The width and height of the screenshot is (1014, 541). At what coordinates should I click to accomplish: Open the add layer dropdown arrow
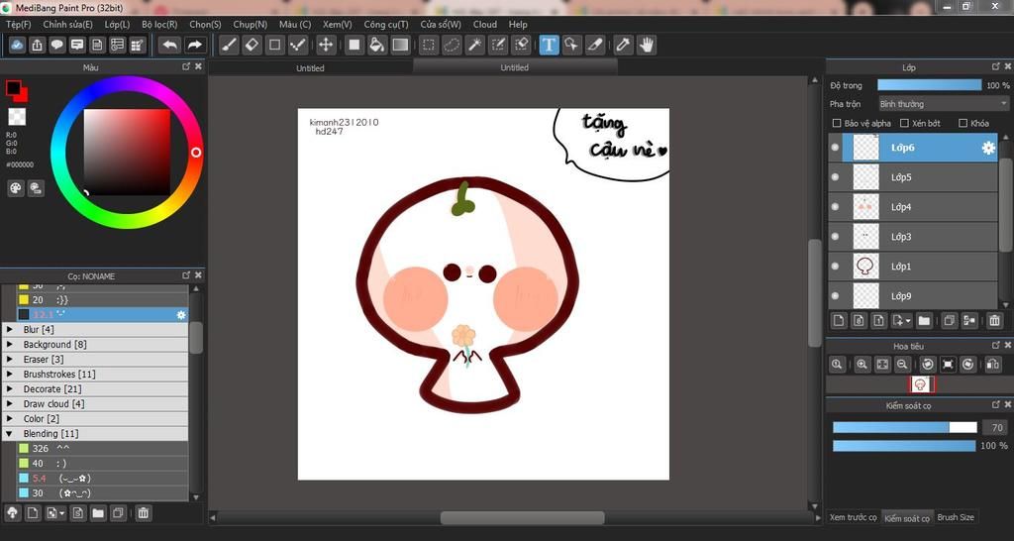point(909,320)
